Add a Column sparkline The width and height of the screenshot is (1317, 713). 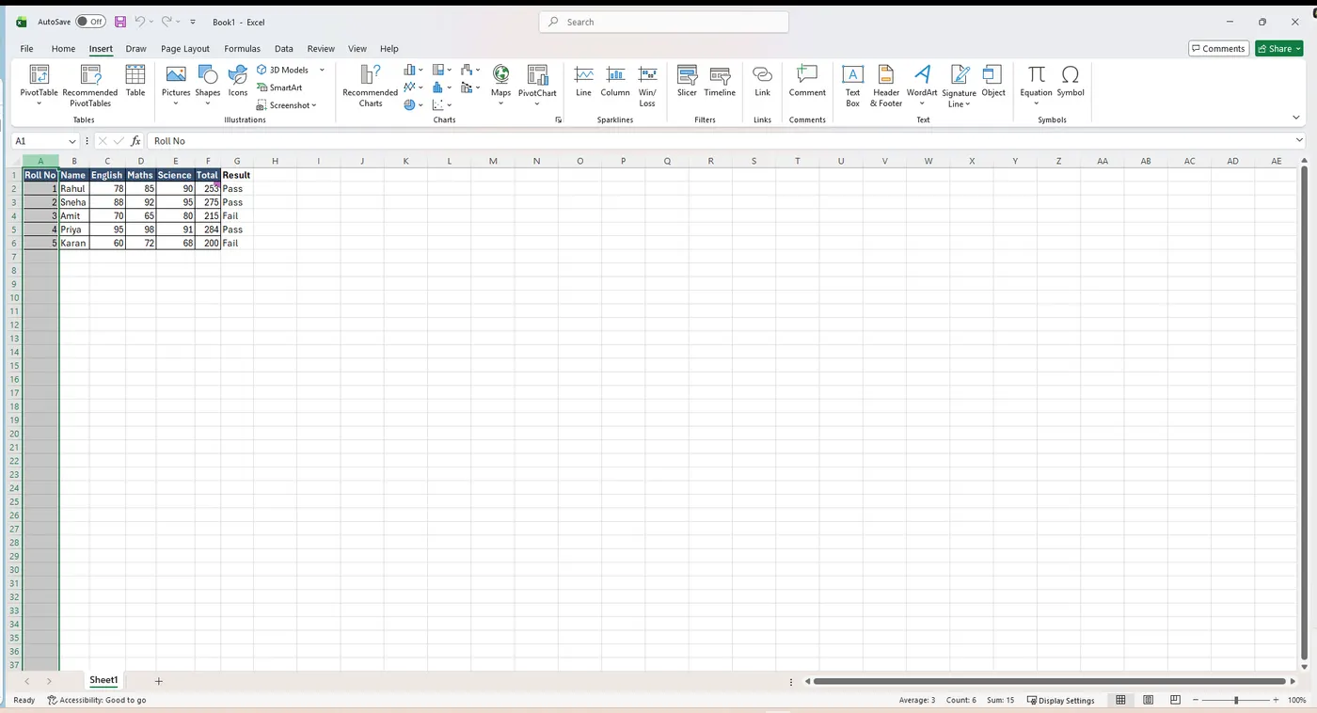click(x=615, y=81)
